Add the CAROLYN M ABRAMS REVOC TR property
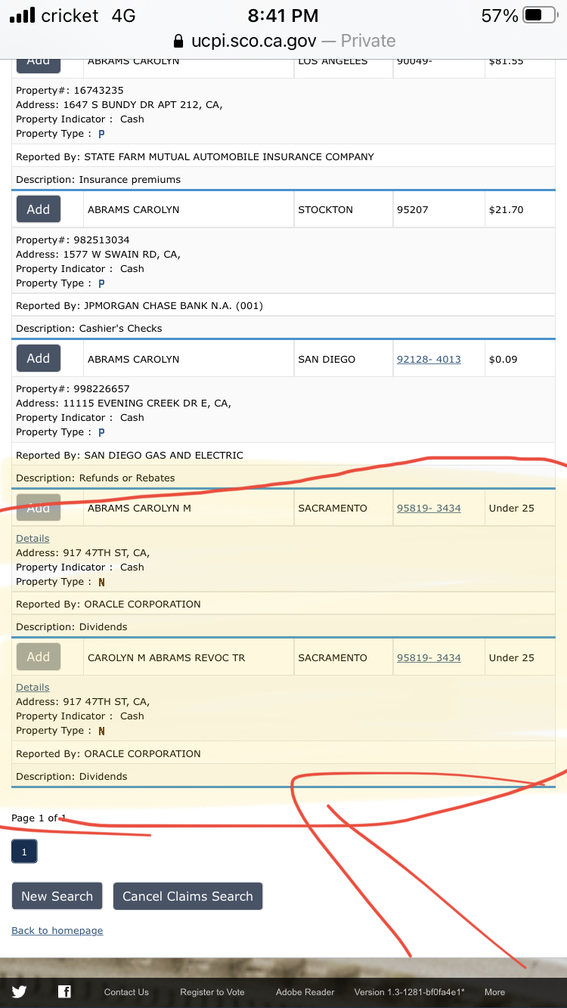 [39, 657]
